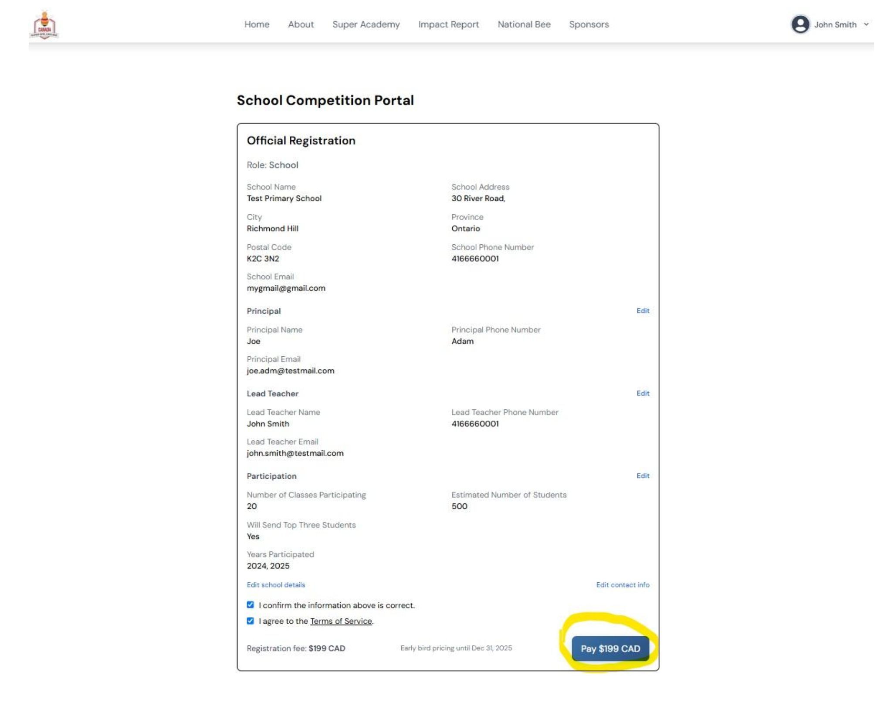Click 'Edit contact info'
The image size is (894, 716).
[x=623, y=584]
